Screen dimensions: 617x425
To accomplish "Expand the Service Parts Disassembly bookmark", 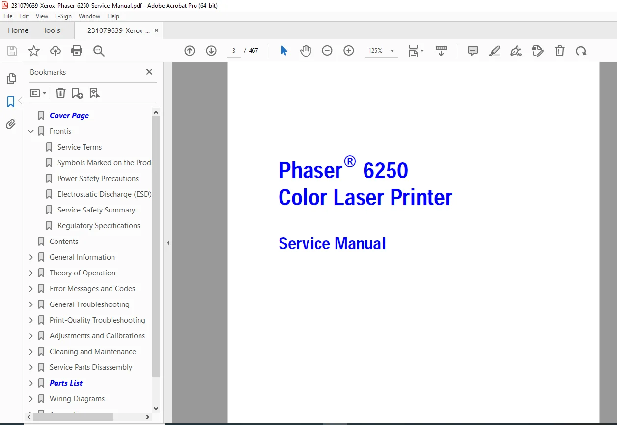I will [x=31, y=367].
